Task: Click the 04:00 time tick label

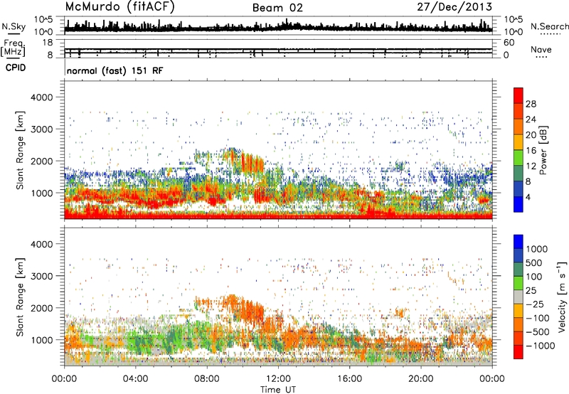Action: pyautogui.click(x=135, y=379)
